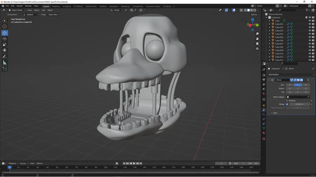Open the Drag Select Box dropdown
The height and width of the screenshot is (177, 316).
pos(53,15)
